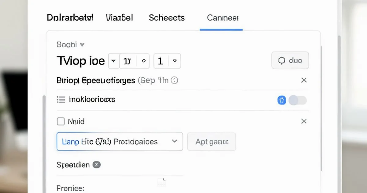Open the "1" dropdown selector
The width and height of the screenshot is (367, 193).
[x=167, y=61]
